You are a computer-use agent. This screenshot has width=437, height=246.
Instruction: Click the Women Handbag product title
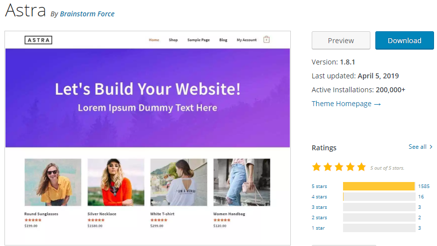[x=229, y=214]
